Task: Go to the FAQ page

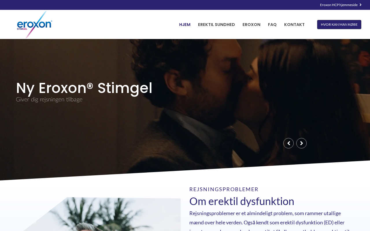Action: click(272, 25)
